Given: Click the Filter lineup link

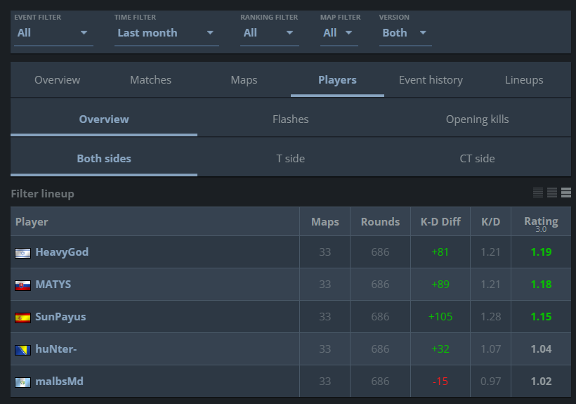Looking at the screenshot, I should (x=43, y=193).
